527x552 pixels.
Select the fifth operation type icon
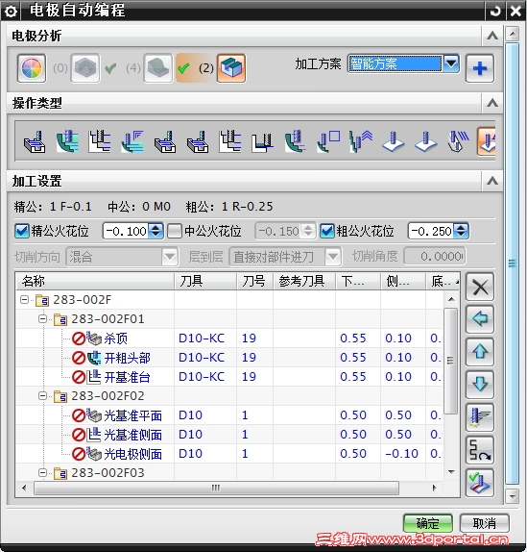[x=165, y=141]
